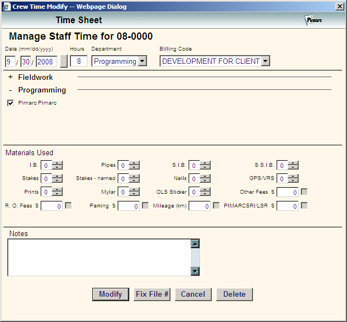The height and width of the screenshot is (322, 347).
Task: Click the Hours input field
Action: [x=79, y=61]
